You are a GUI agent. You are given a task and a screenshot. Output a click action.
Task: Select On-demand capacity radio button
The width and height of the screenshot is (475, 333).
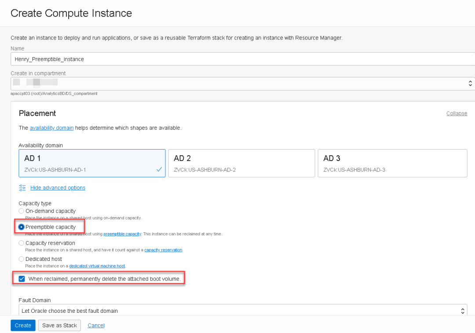22,211
